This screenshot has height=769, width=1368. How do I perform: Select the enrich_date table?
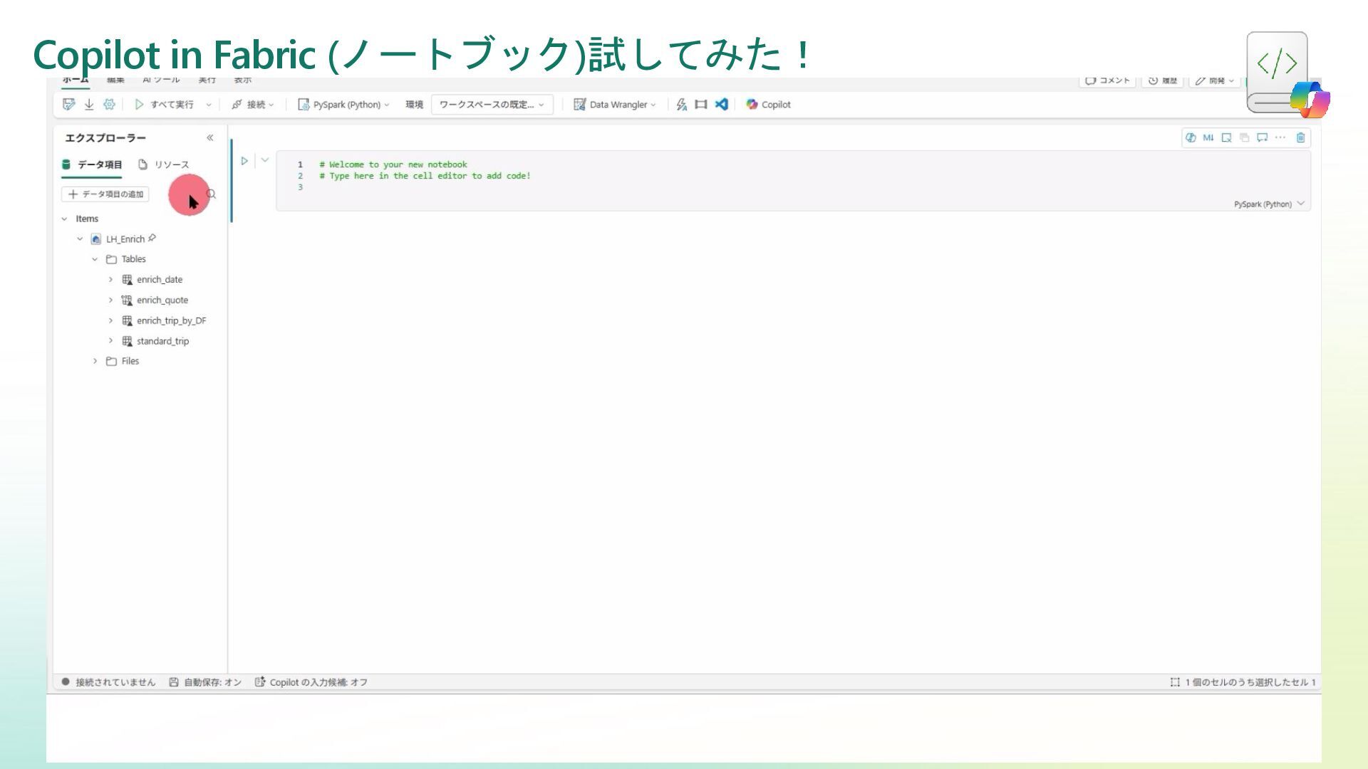(x=160, y=279)
